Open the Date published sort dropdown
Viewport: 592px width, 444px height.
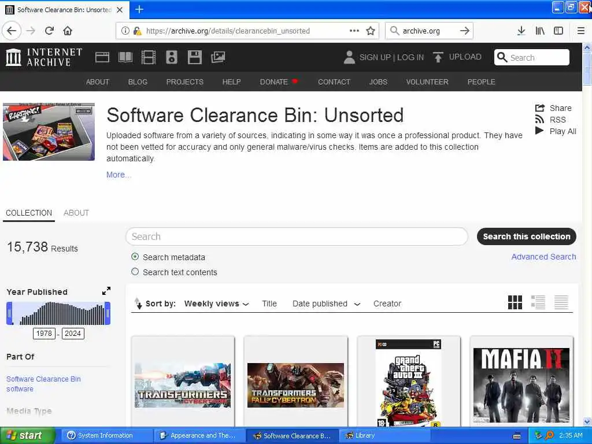click(327, 304)
